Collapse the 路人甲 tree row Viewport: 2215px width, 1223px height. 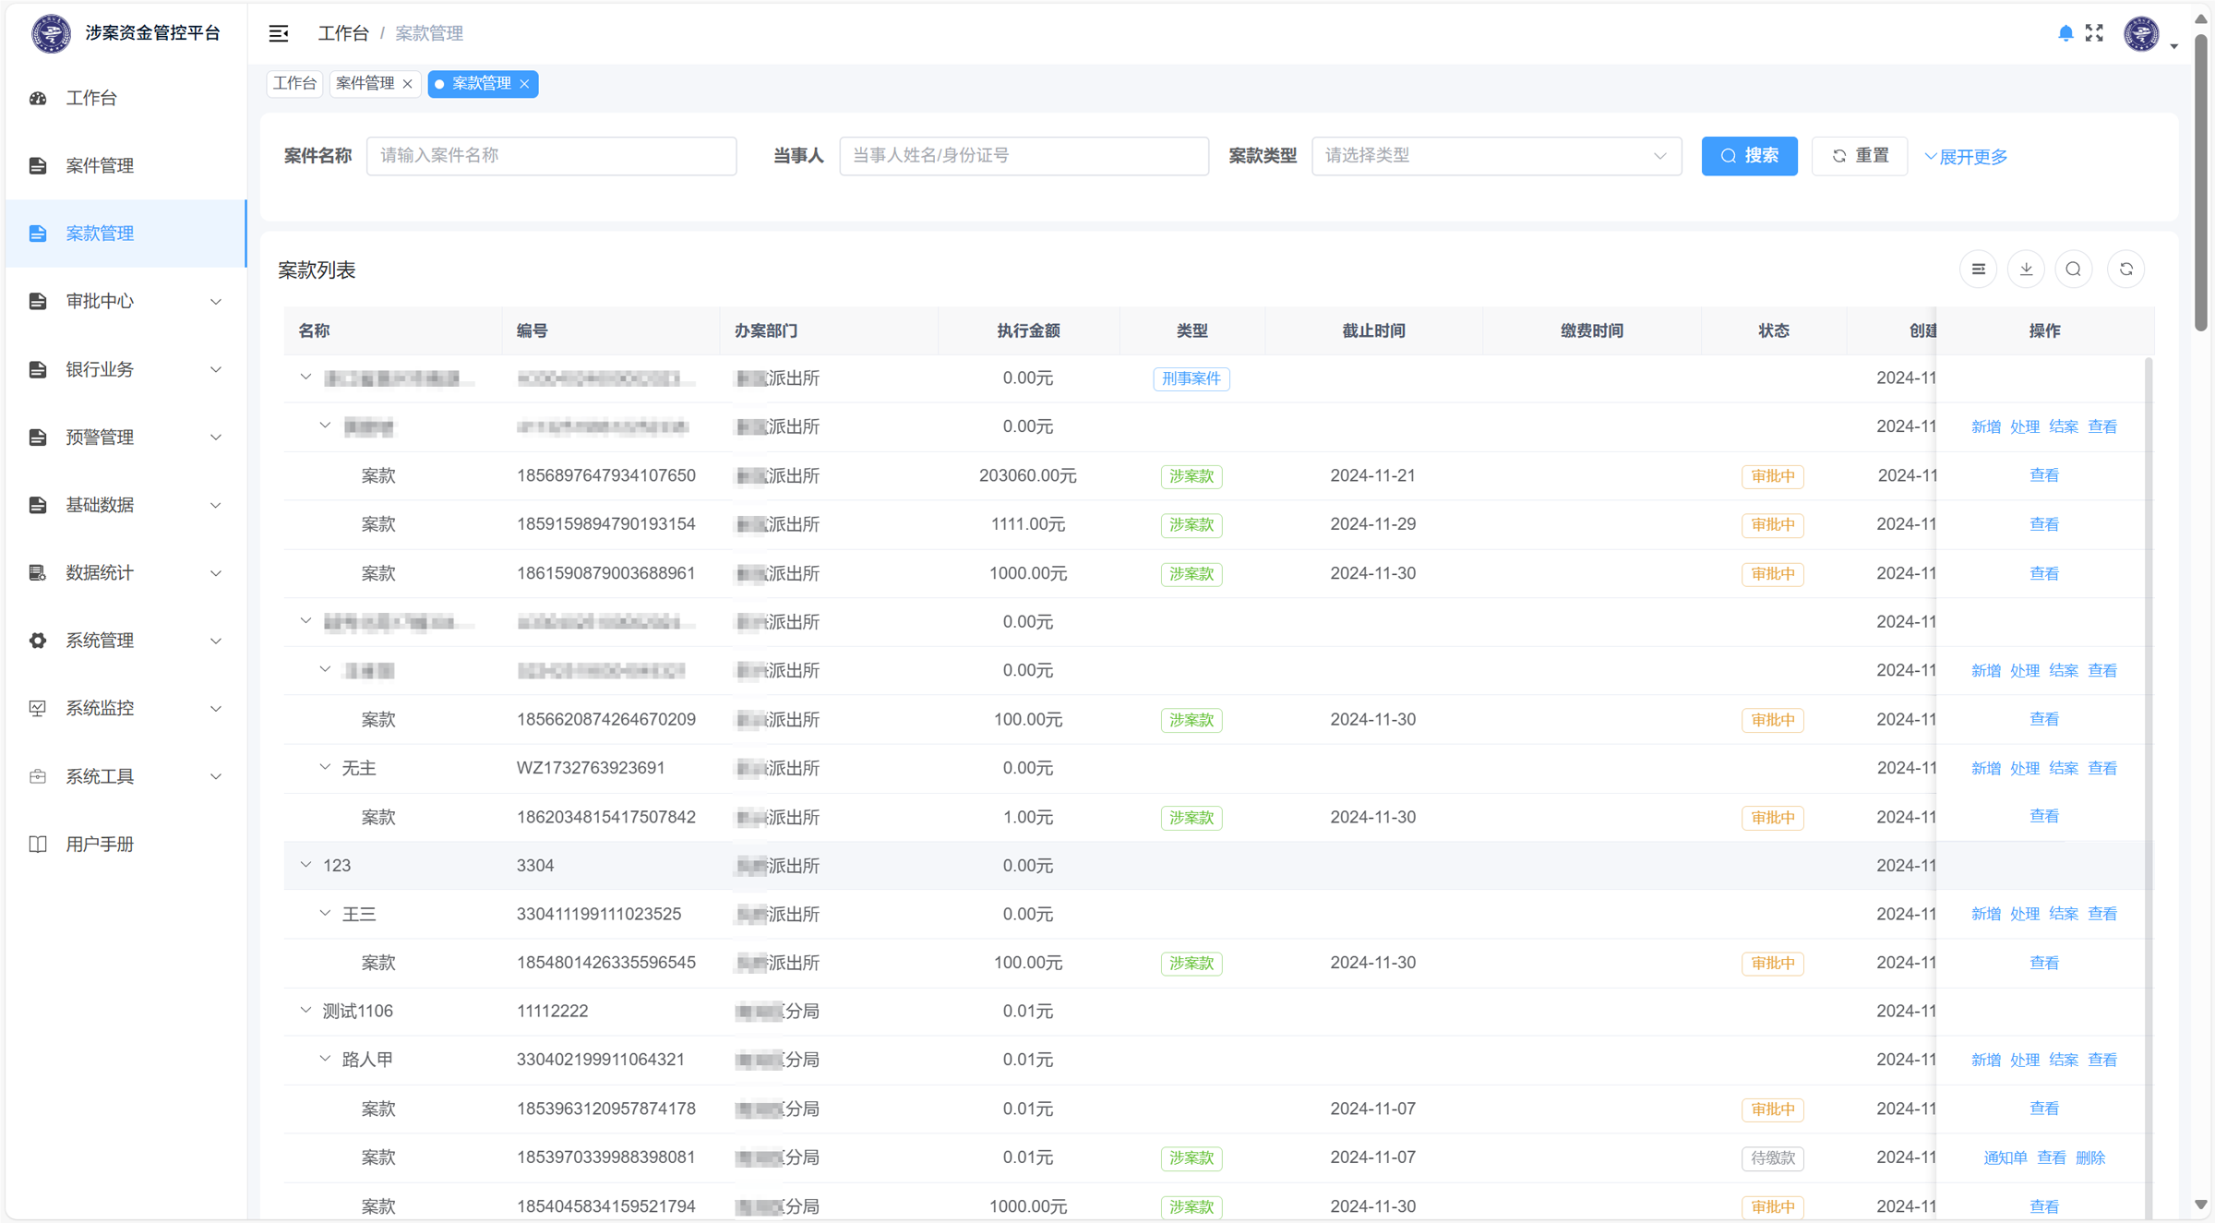(x=325, y=1059)
